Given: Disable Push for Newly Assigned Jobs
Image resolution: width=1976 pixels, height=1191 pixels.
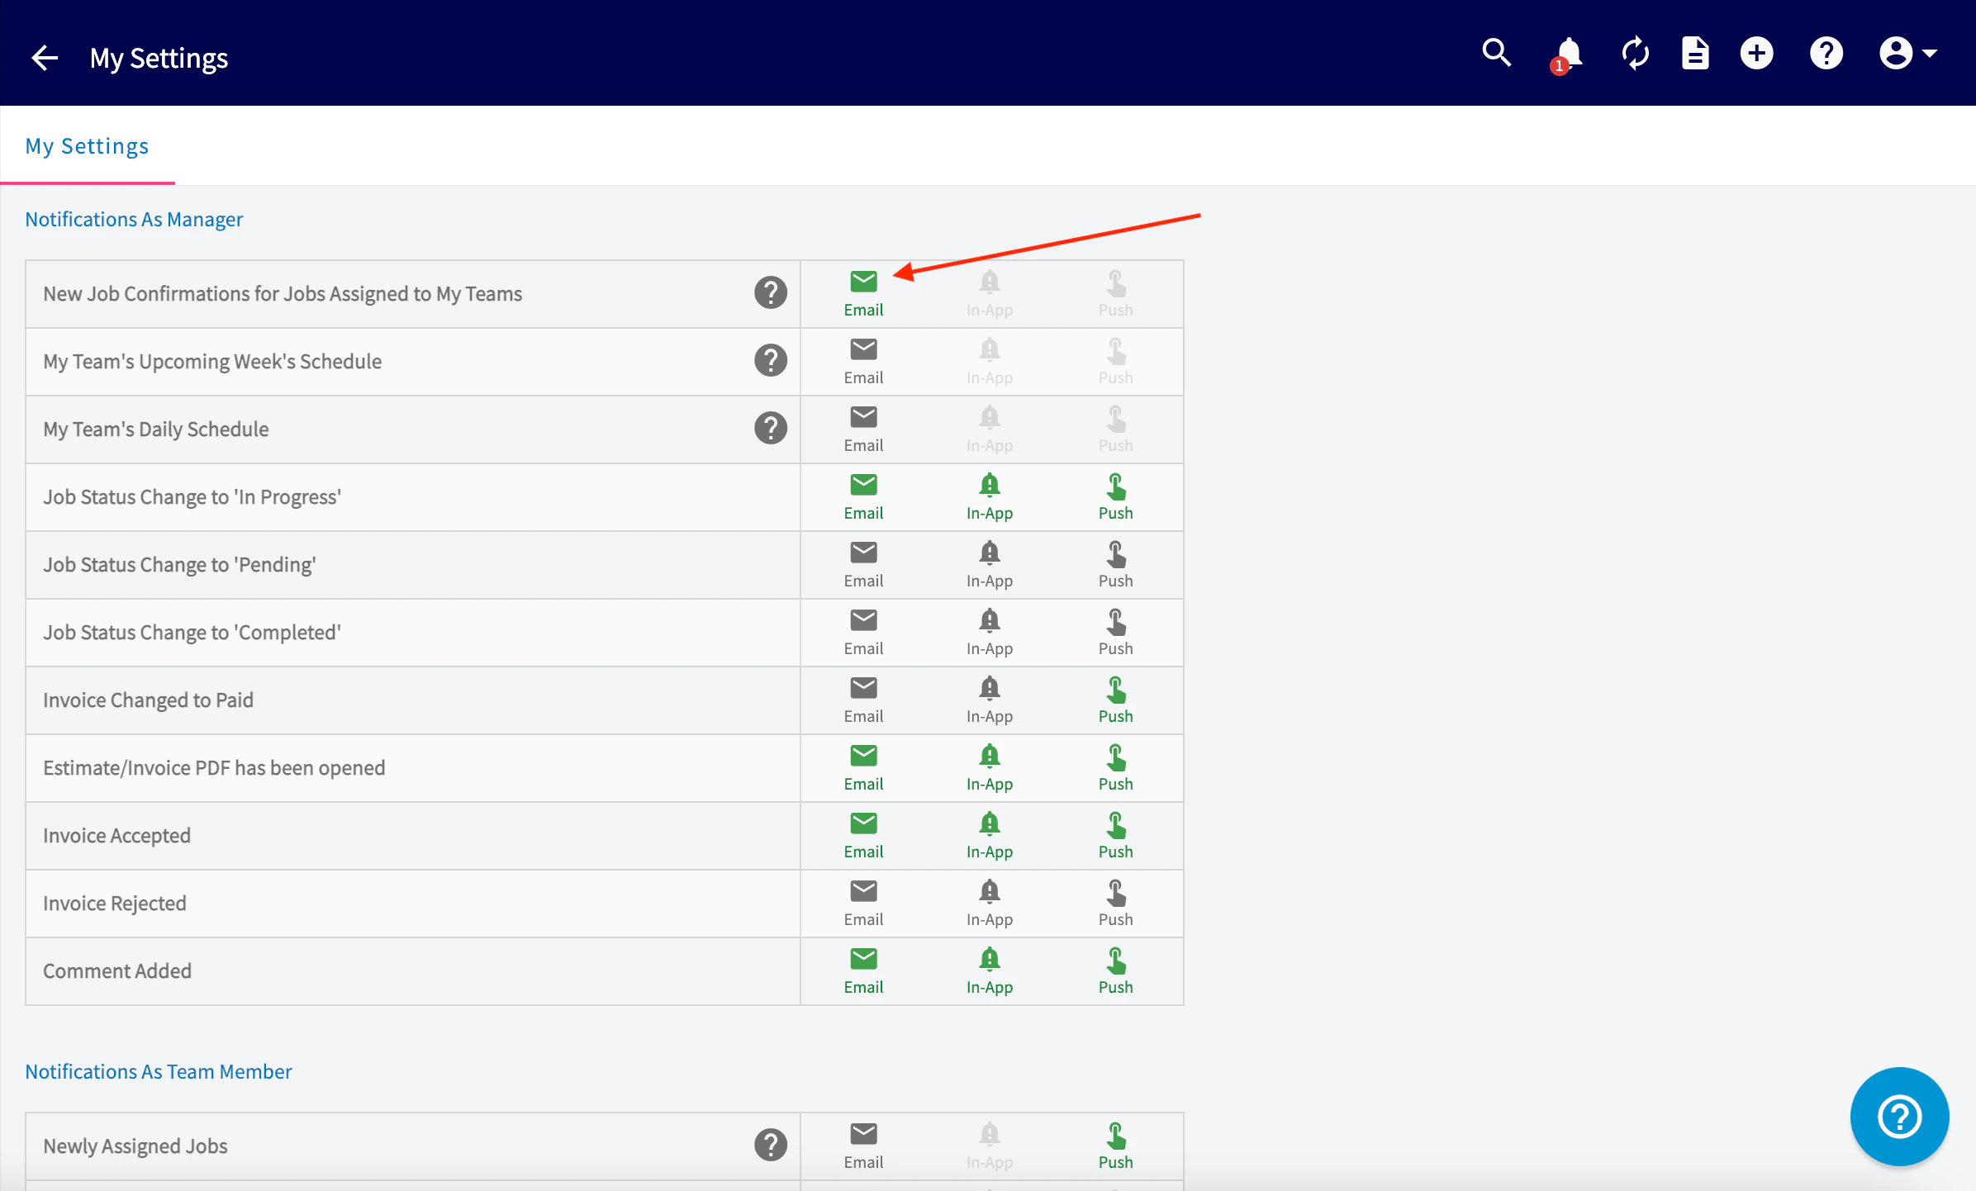Looking at the screenshot, I should (1115, 1146).
